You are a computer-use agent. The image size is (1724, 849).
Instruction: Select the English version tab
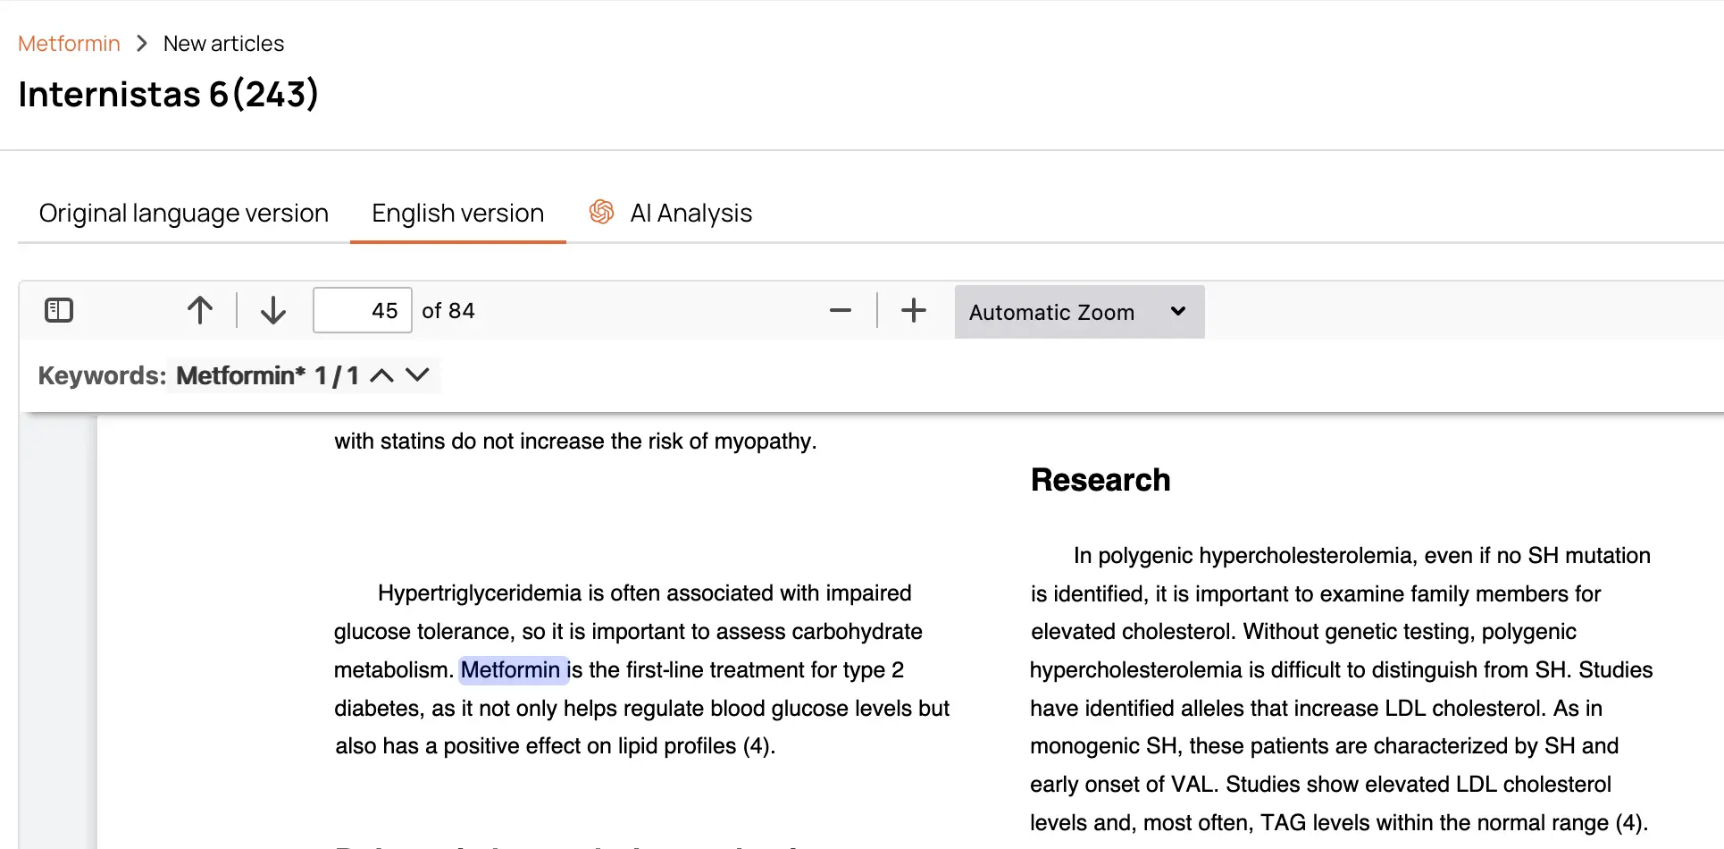point(457,213)
